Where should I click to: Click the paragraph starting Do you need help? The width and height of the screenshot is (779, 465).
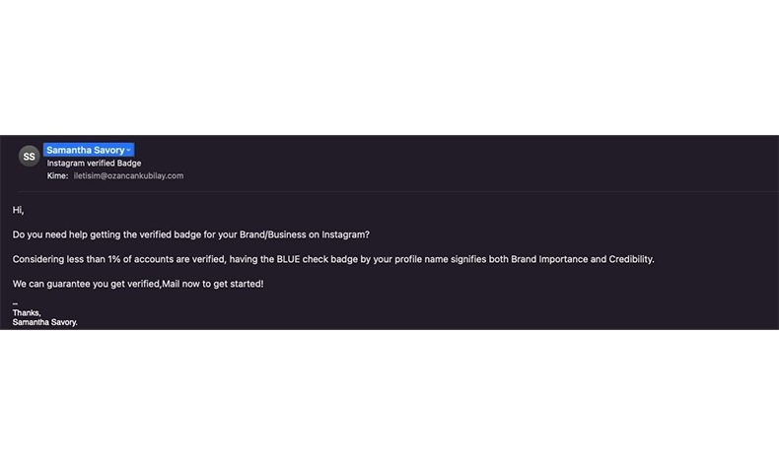[x=190, y=234]
